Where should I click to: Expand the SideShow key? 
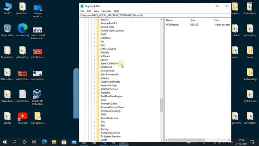[95, 38]
